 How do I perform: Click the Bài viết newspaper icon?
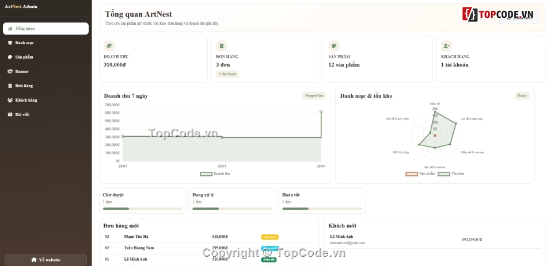[x=10, y=114]
